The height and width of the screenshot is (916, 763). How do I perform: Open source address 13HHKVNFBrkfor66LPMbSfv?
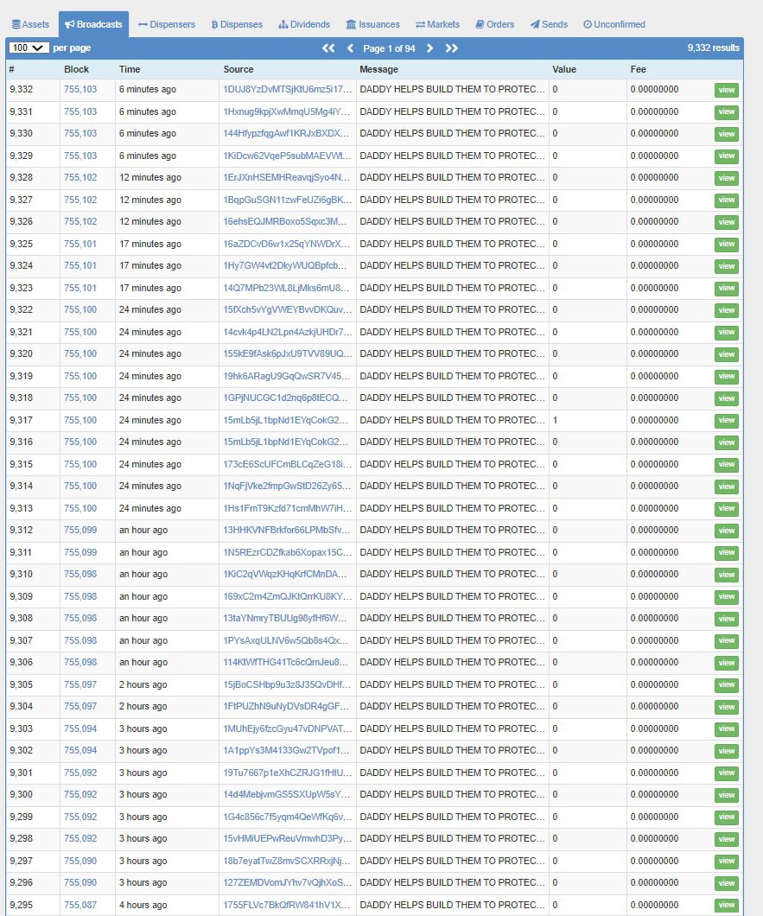pyautogui.click(x=287, y=531)
